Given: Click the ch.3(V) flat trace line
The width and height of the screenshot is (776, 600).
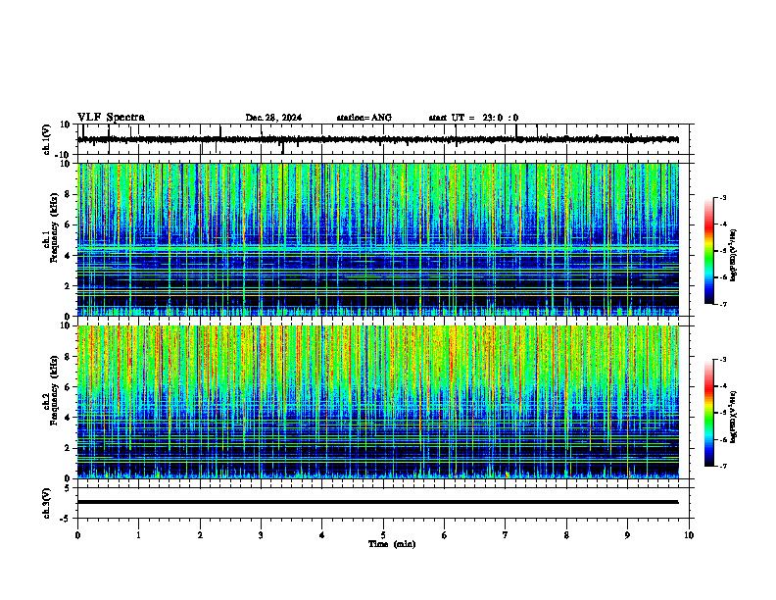Looking at the screenshot, I should 378,502.
